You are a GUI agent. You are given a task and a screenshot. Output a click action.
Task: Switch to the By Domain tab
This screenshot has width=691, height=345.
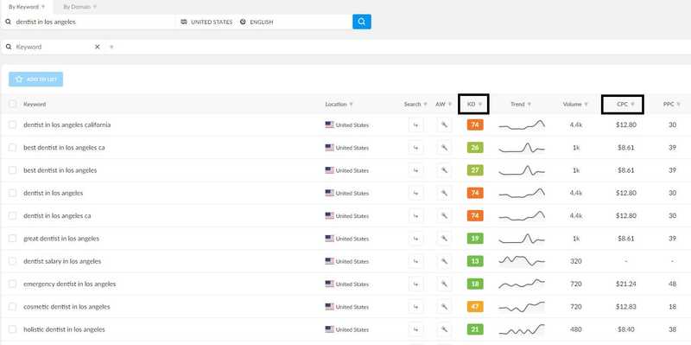pos(79,7)
